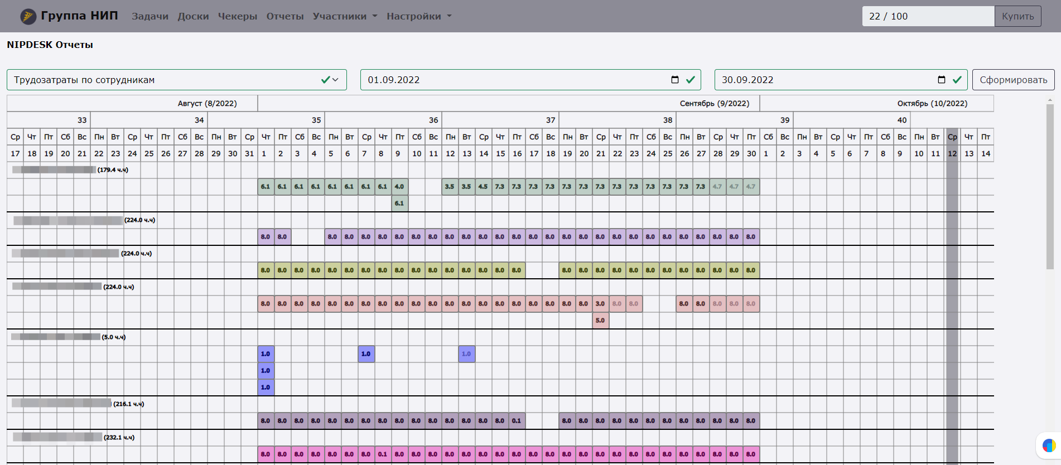Screen dimensions: 1061x465
Task: Click the Сентябрь (9/2022) month header
Action: pyautogui.click(x=714, y=103)
